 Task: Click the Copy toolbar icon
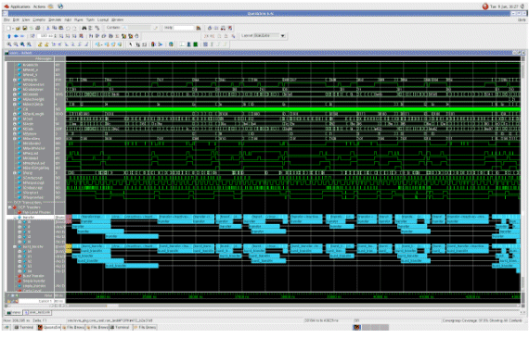(x=55, y=28)
